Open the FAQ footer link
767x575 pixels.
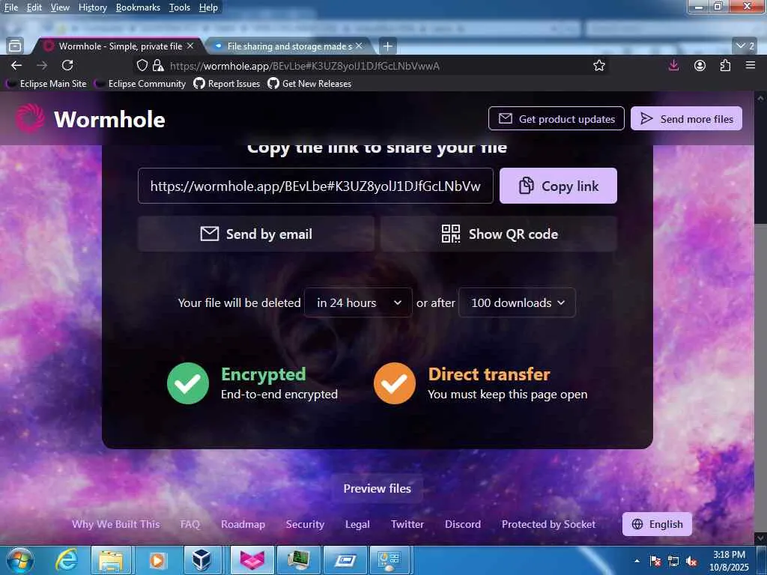point(190,524)
